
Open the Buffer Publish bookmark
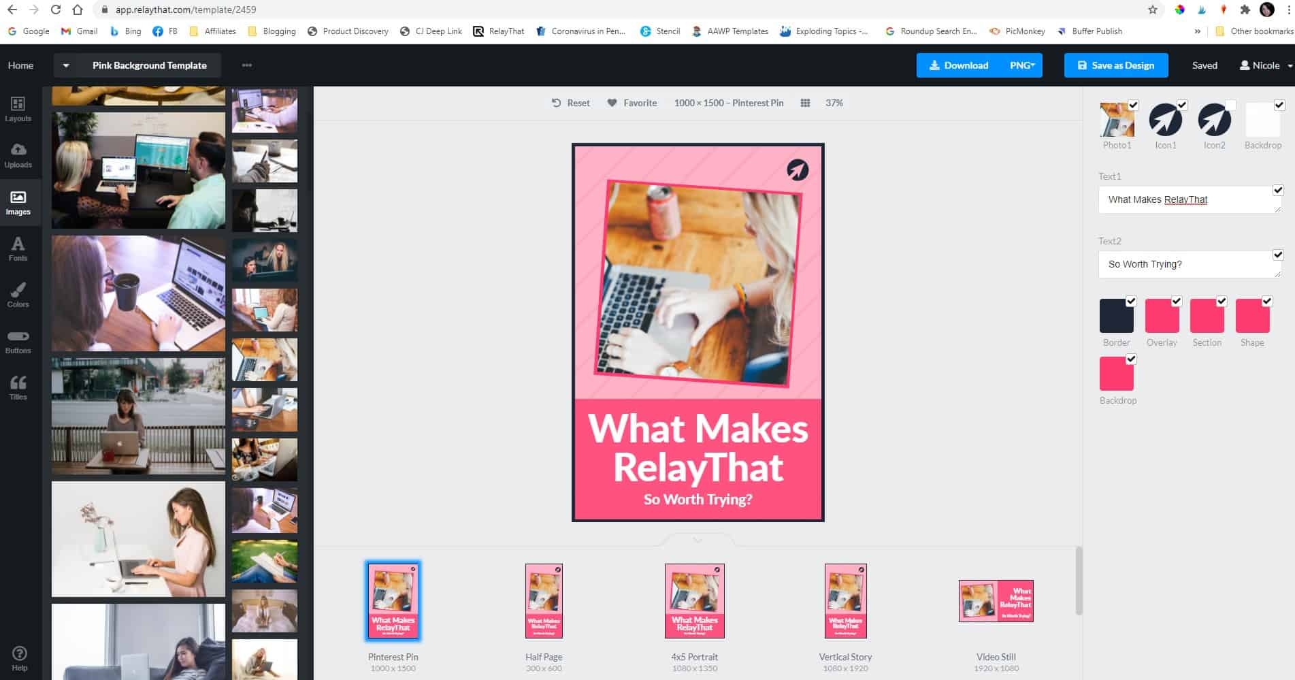(1089, 31)
